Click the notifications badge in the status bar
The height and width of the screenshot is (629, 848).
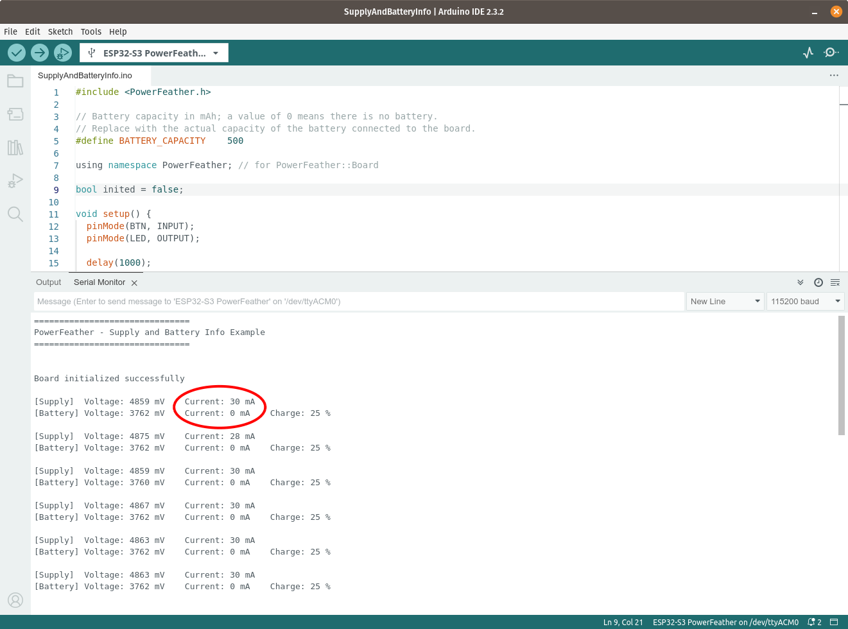tap(814, 622)
